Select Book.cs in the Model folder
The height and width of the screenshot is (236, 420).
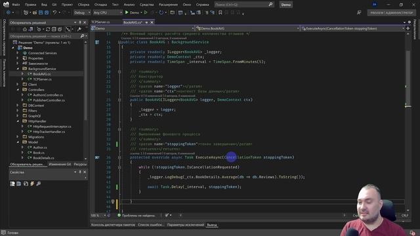point(39,153)
